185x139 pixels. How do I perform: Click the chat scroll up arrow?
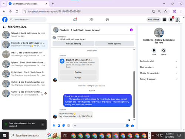134,49
